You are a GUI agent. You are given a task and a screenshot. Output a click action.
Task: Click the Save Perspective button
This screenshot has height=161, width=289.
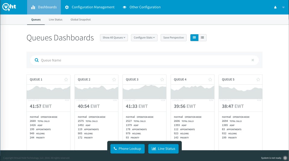pyautogui.click(x=173, y=38)
